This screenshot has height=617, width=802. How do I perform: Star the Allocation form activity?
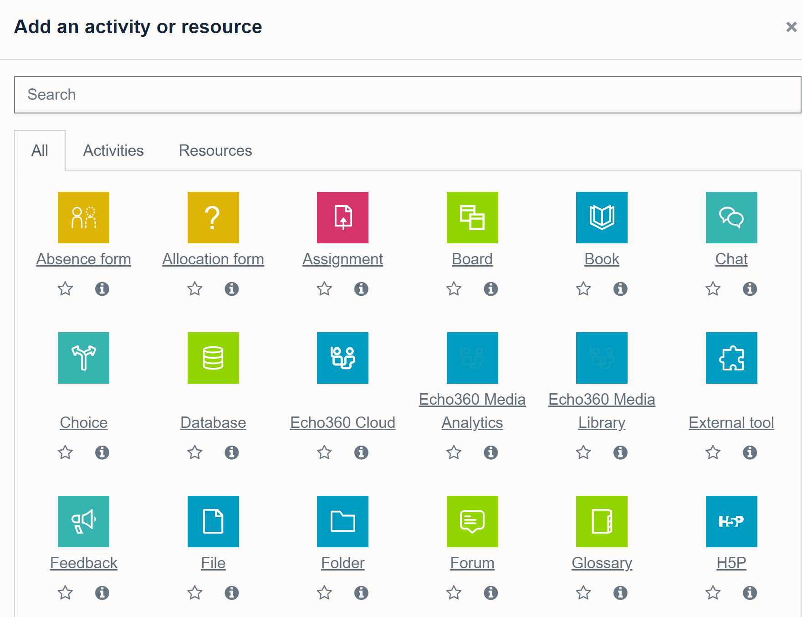195,288
